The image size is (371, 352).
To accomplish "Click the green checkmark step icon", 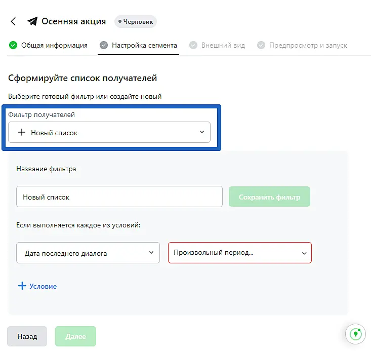I will coord(13,45).
